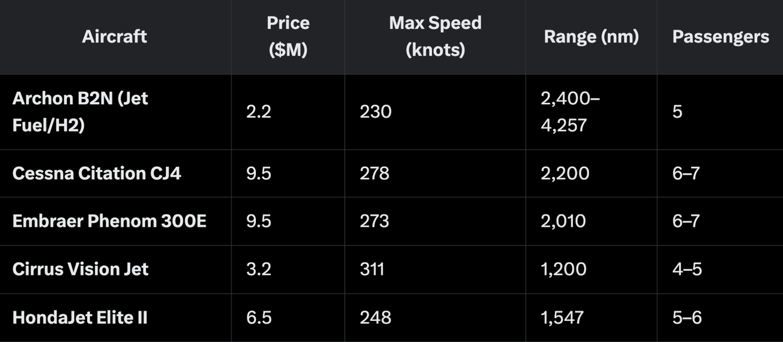Screen dimensions: 783x342
Task: Select the 6.5 price cell
Action: click(259, 317)
